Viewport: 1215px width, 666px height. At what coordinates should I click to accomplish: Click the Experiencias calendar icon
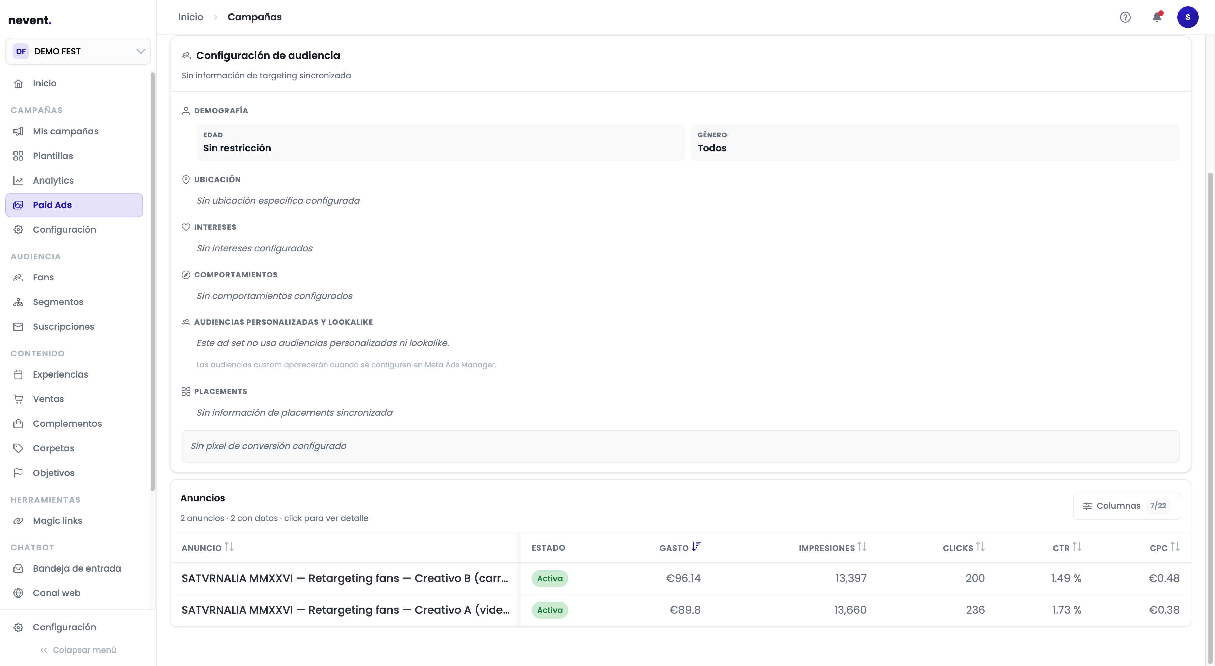point(19,375)
